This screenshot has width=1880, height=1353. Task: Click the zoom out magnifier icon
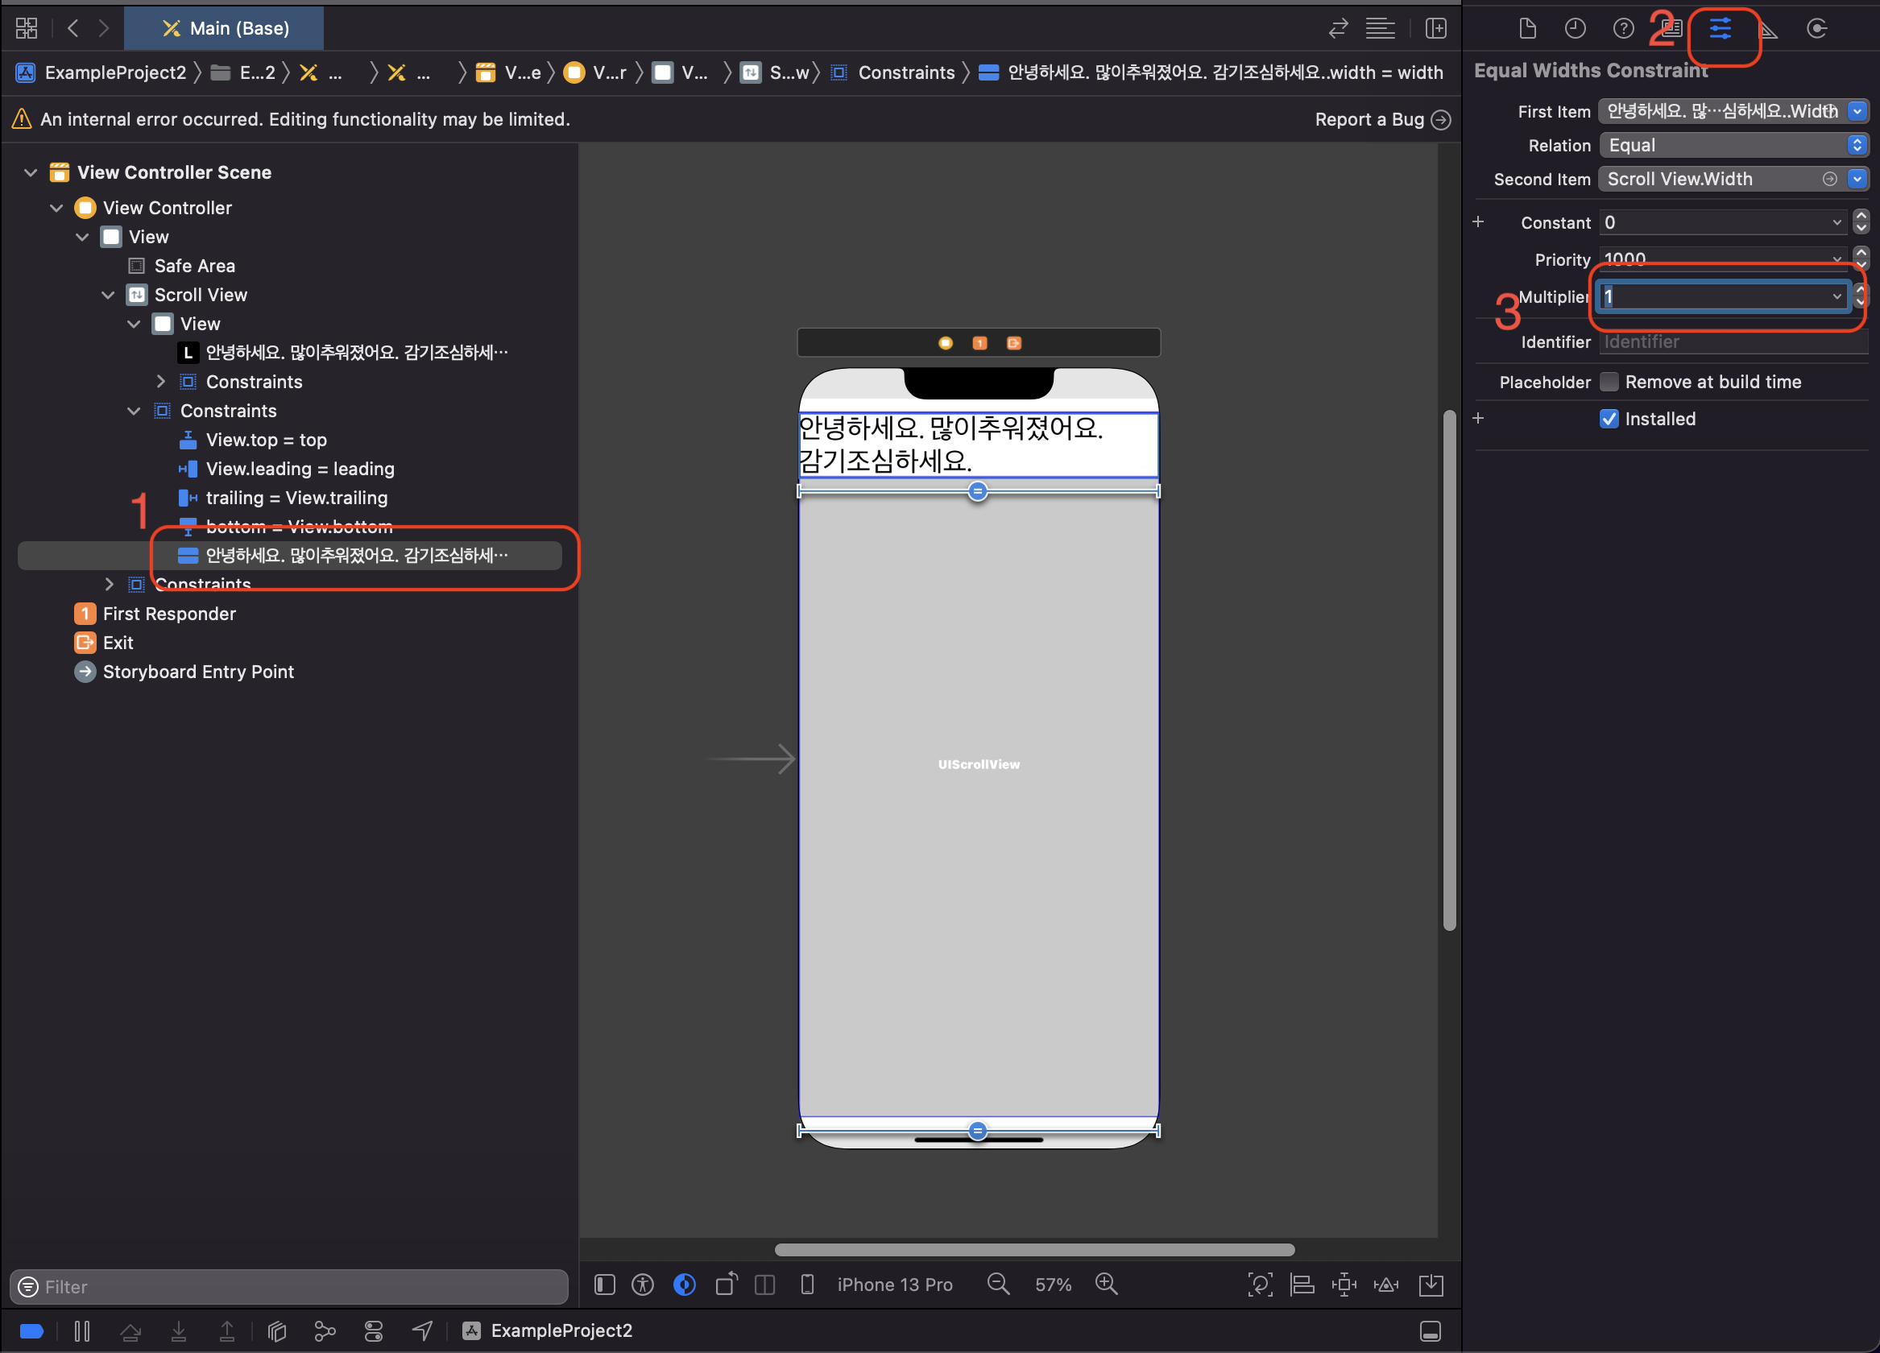998,1285
